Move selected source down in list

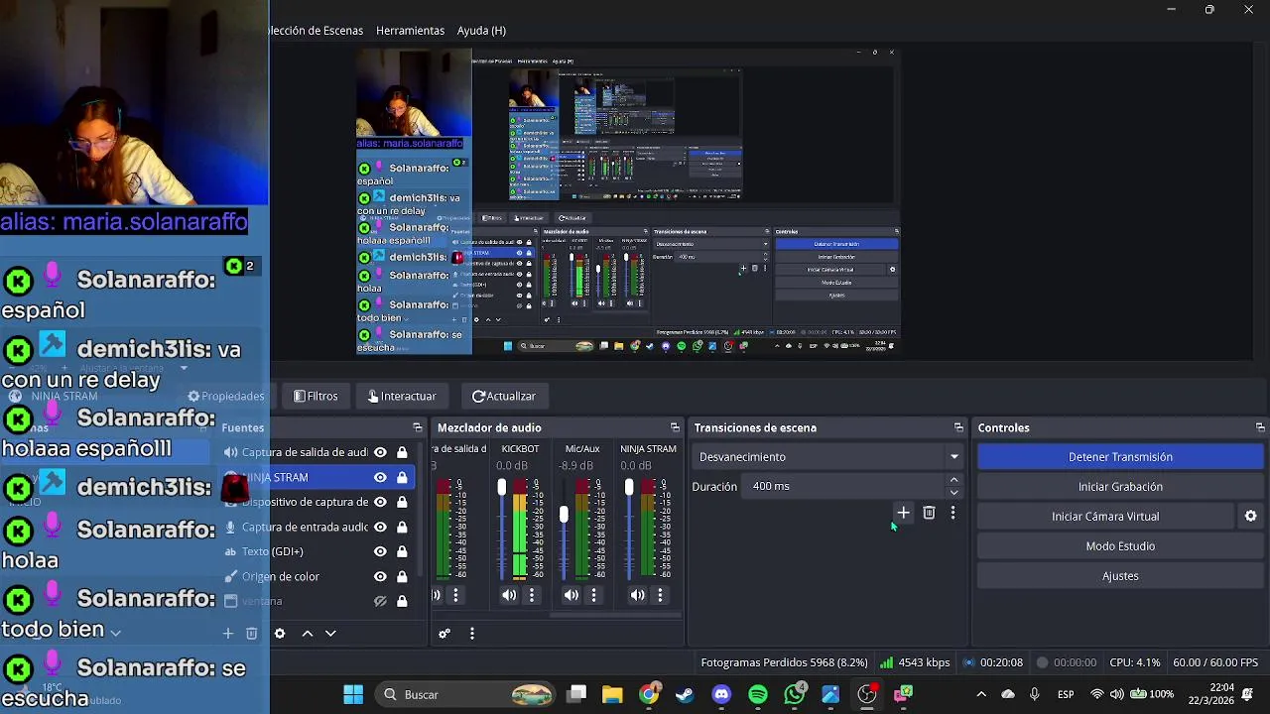[x=330, y=634]
